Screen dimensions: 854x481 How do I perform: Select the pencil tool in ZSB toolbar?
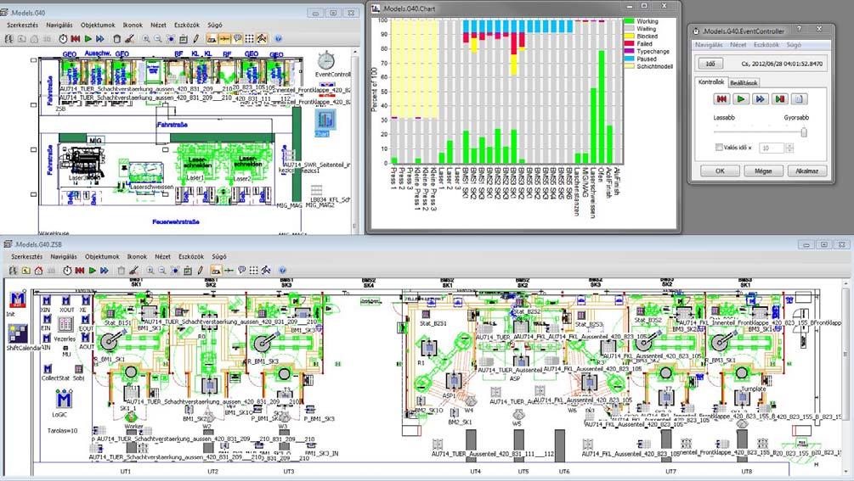[x=200, y=271]
